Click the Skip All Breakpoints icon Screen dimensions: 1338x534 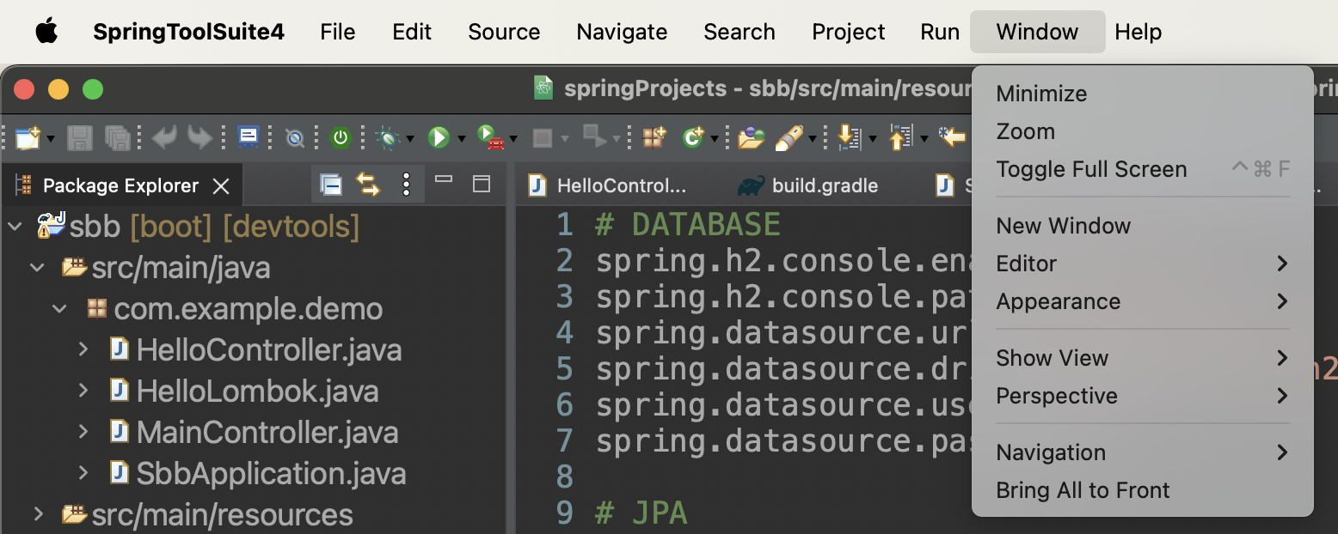tap(295, 137)
